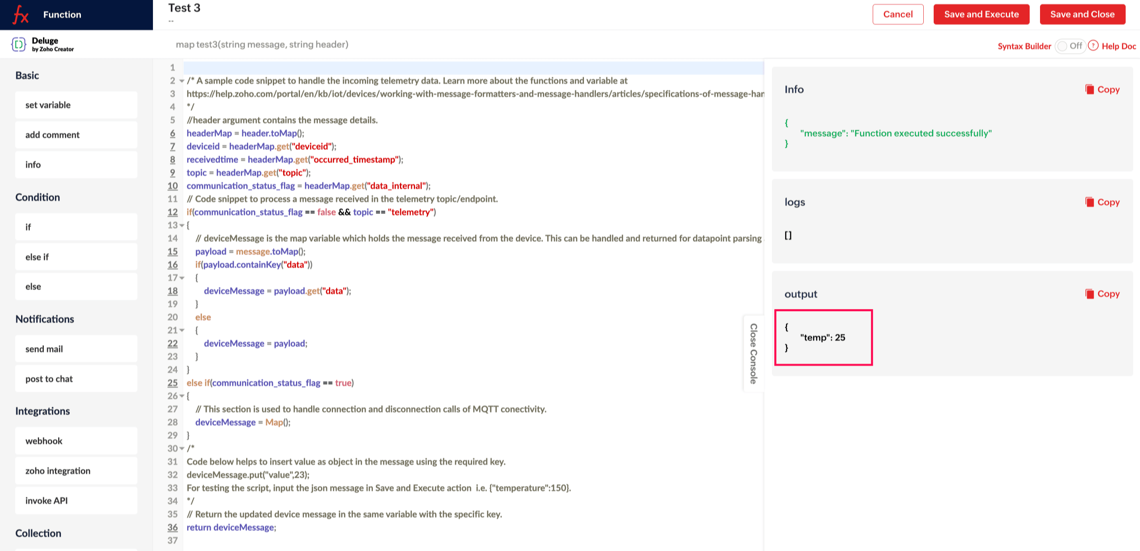Viewport: 1140px width, 551px height.
Task: Fold the else block at line 21
Action: click(182, 330)
